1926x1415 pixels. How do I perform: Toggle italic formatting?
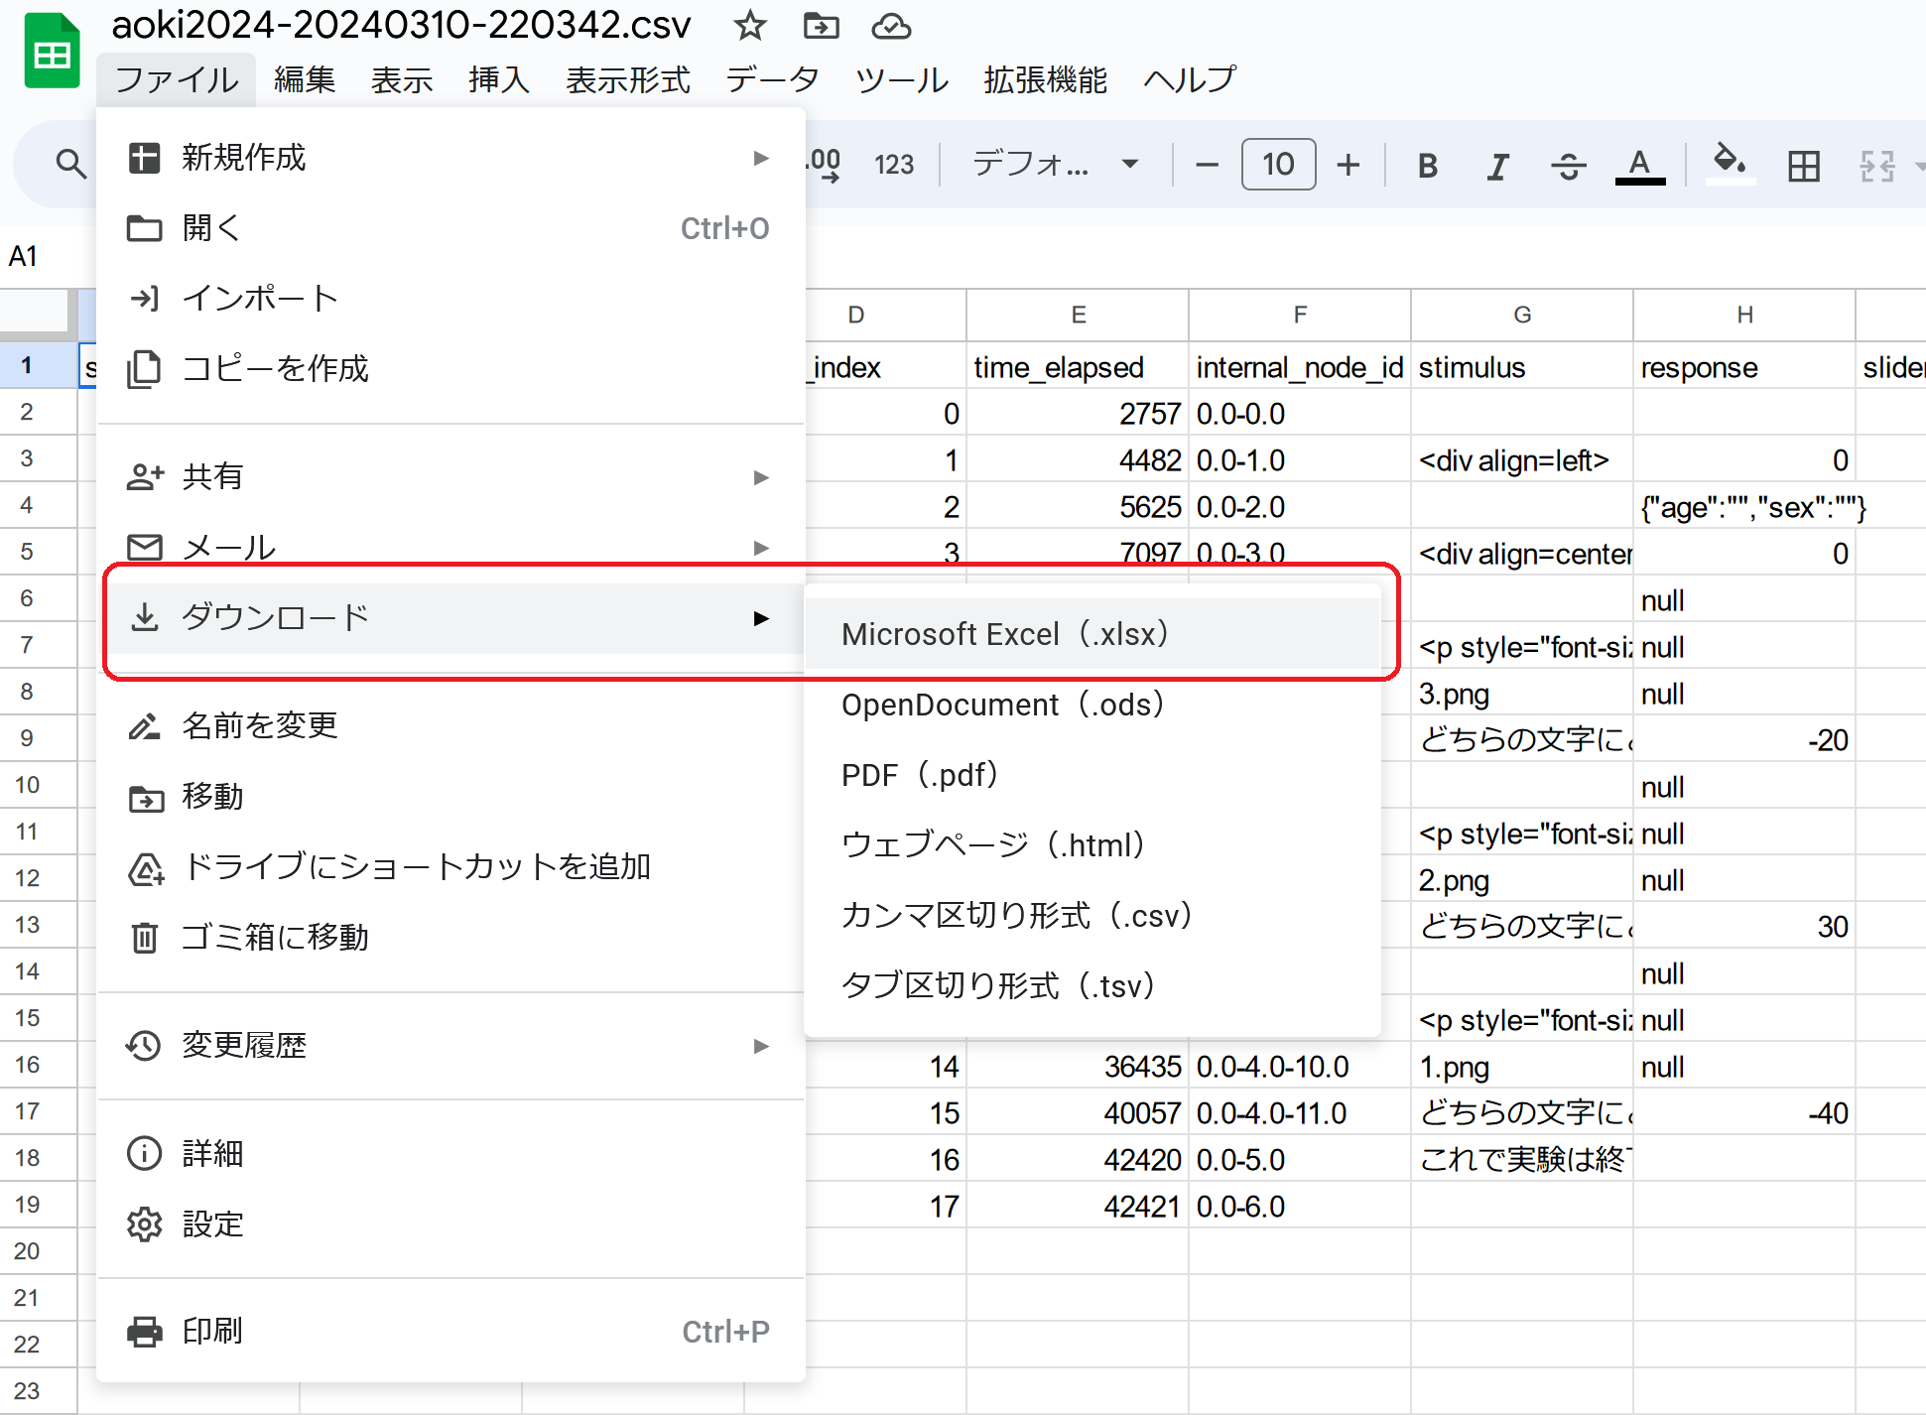click(1497, 167)
